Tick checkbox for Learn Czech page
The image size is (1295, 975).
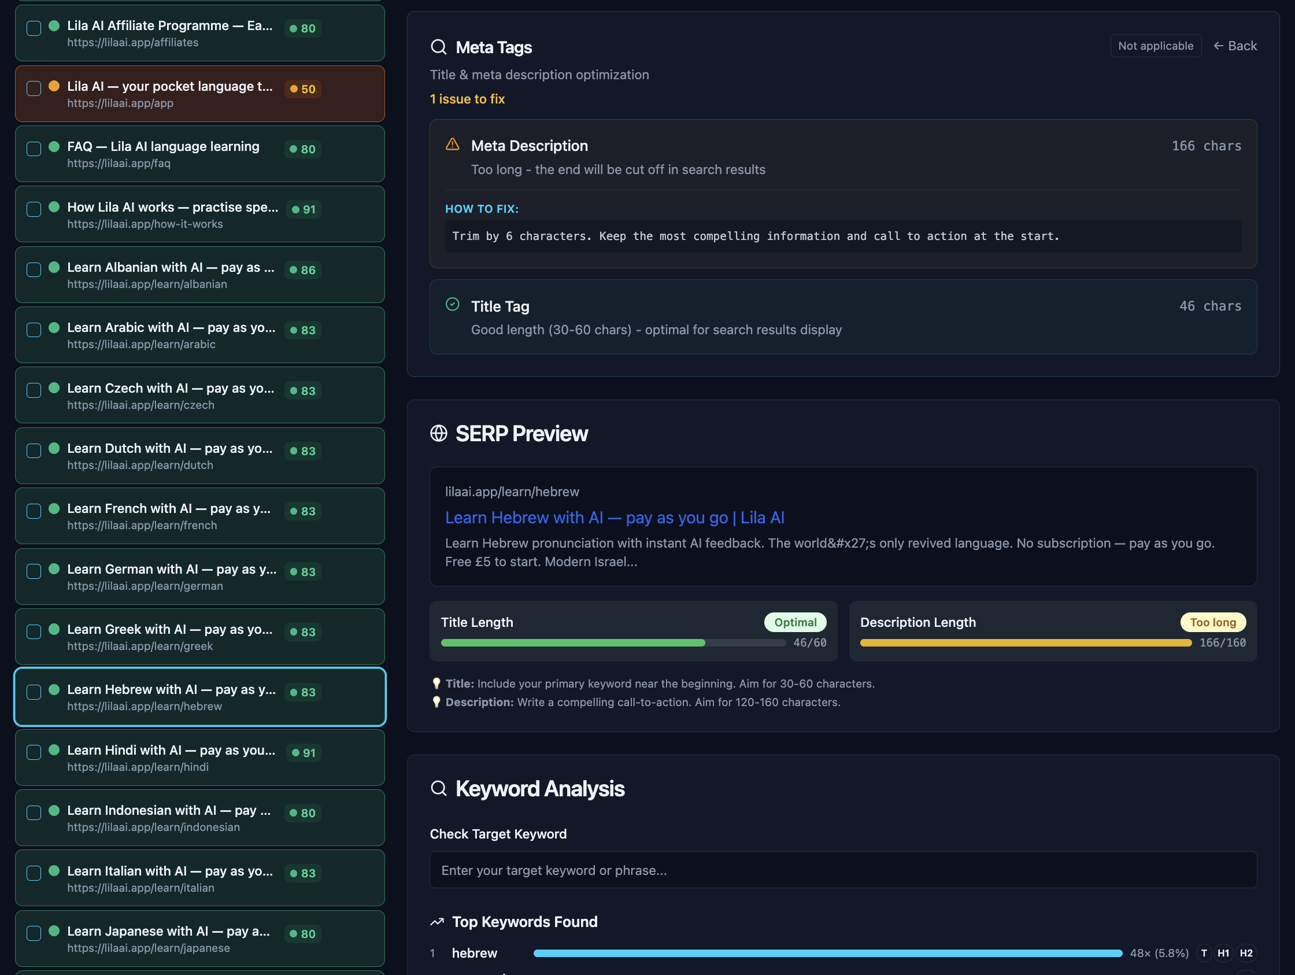[x=34, y=390]
